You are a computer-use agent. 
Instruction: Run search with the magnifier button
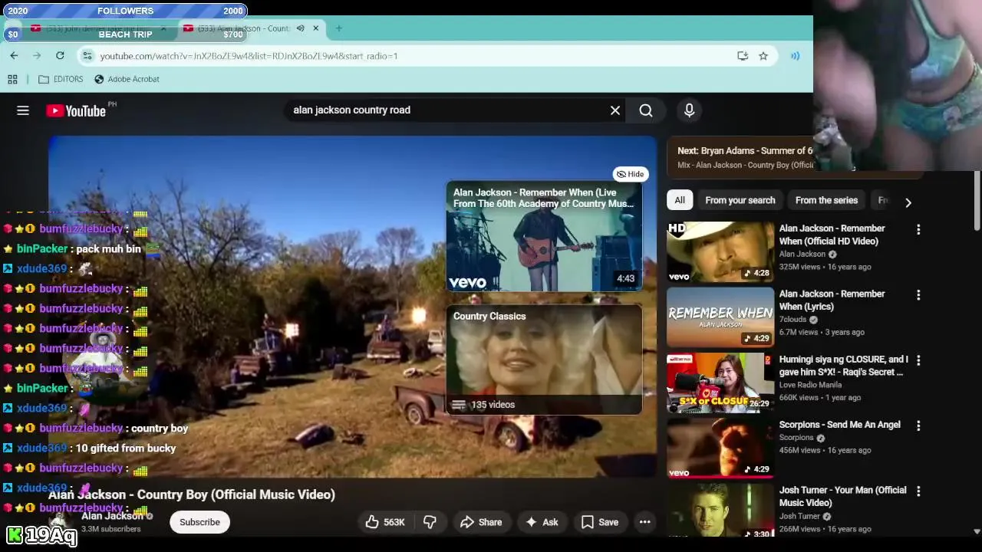(x=646, y=110)
